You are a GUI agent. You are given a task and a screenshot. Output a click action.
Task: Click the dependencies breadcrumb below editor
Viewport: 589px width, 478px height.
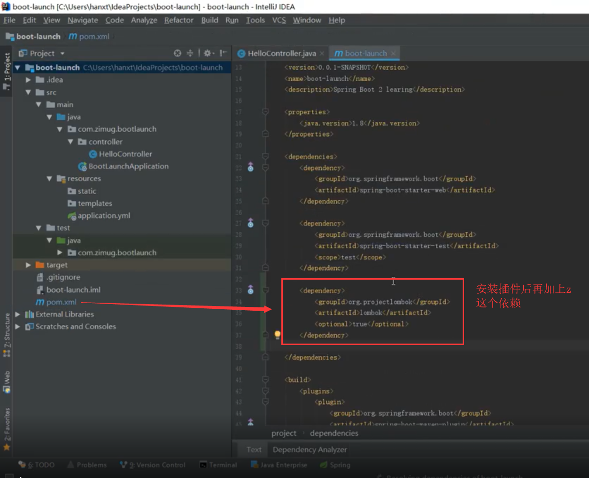334,433
